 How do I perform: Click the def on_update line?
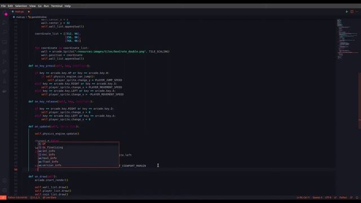(54, 126)
